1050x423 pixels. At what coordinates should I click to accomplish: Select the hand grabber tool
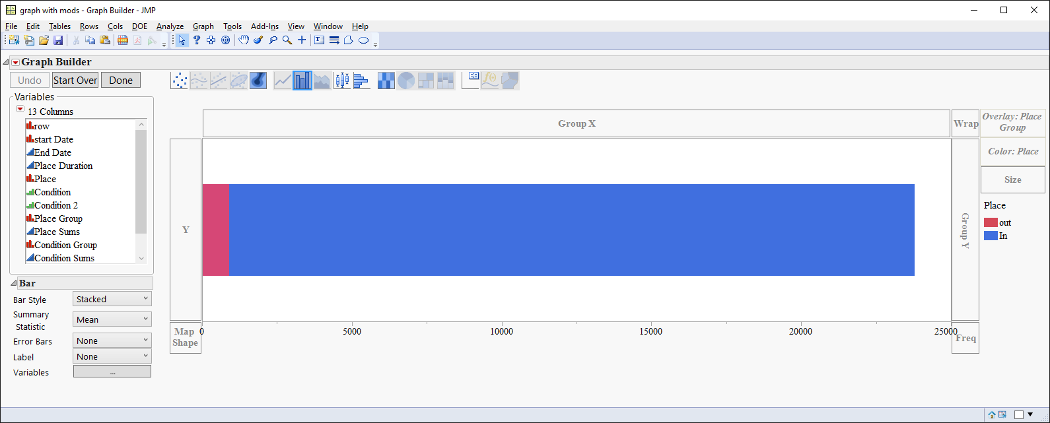(x=244, y=40)
